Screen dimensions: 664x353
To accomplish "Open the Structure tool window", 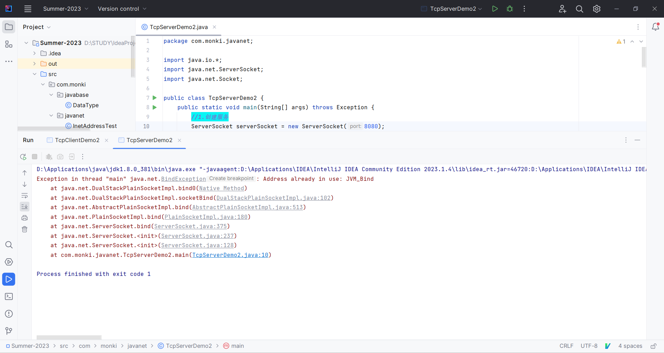I will [x=9, y=44].
